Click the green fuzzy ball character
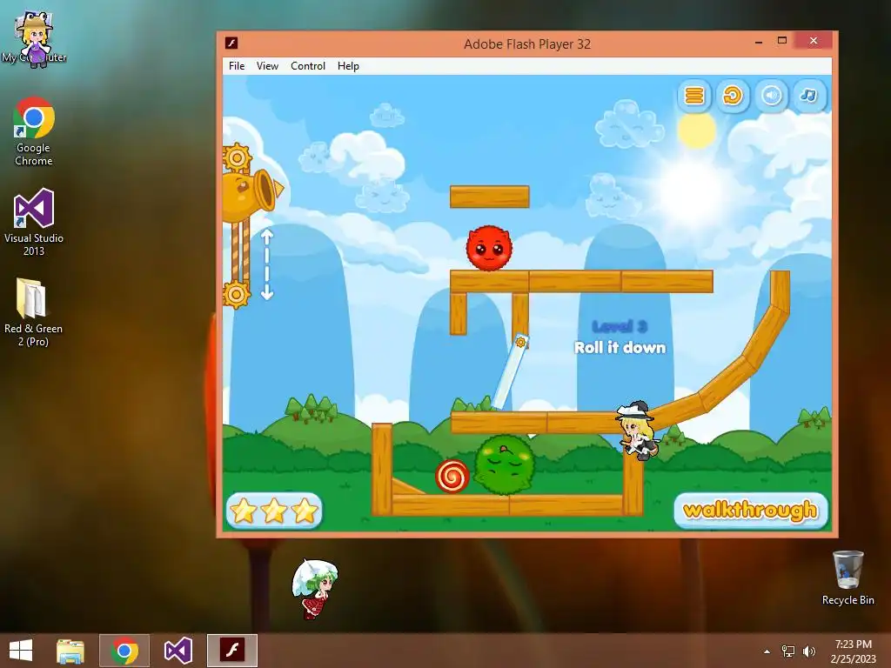The image size is (891, 668). pos(504,464)
